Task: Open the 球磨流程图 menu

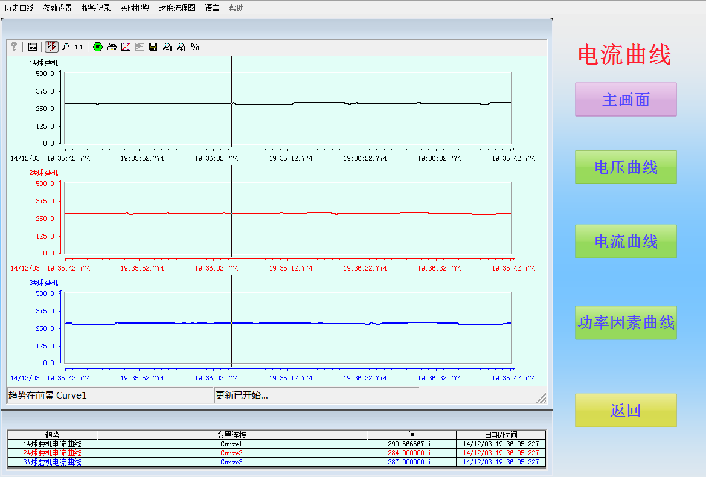Action: (x=178, y=8)
